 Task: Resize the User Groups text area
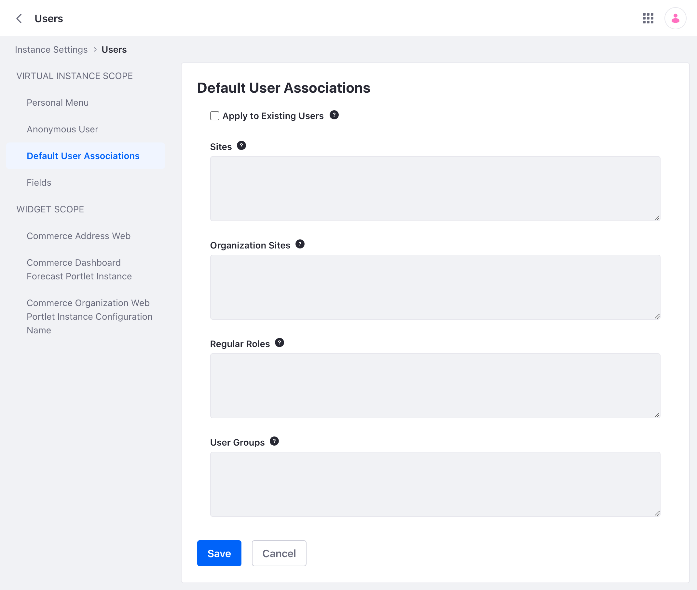[657, 512]
